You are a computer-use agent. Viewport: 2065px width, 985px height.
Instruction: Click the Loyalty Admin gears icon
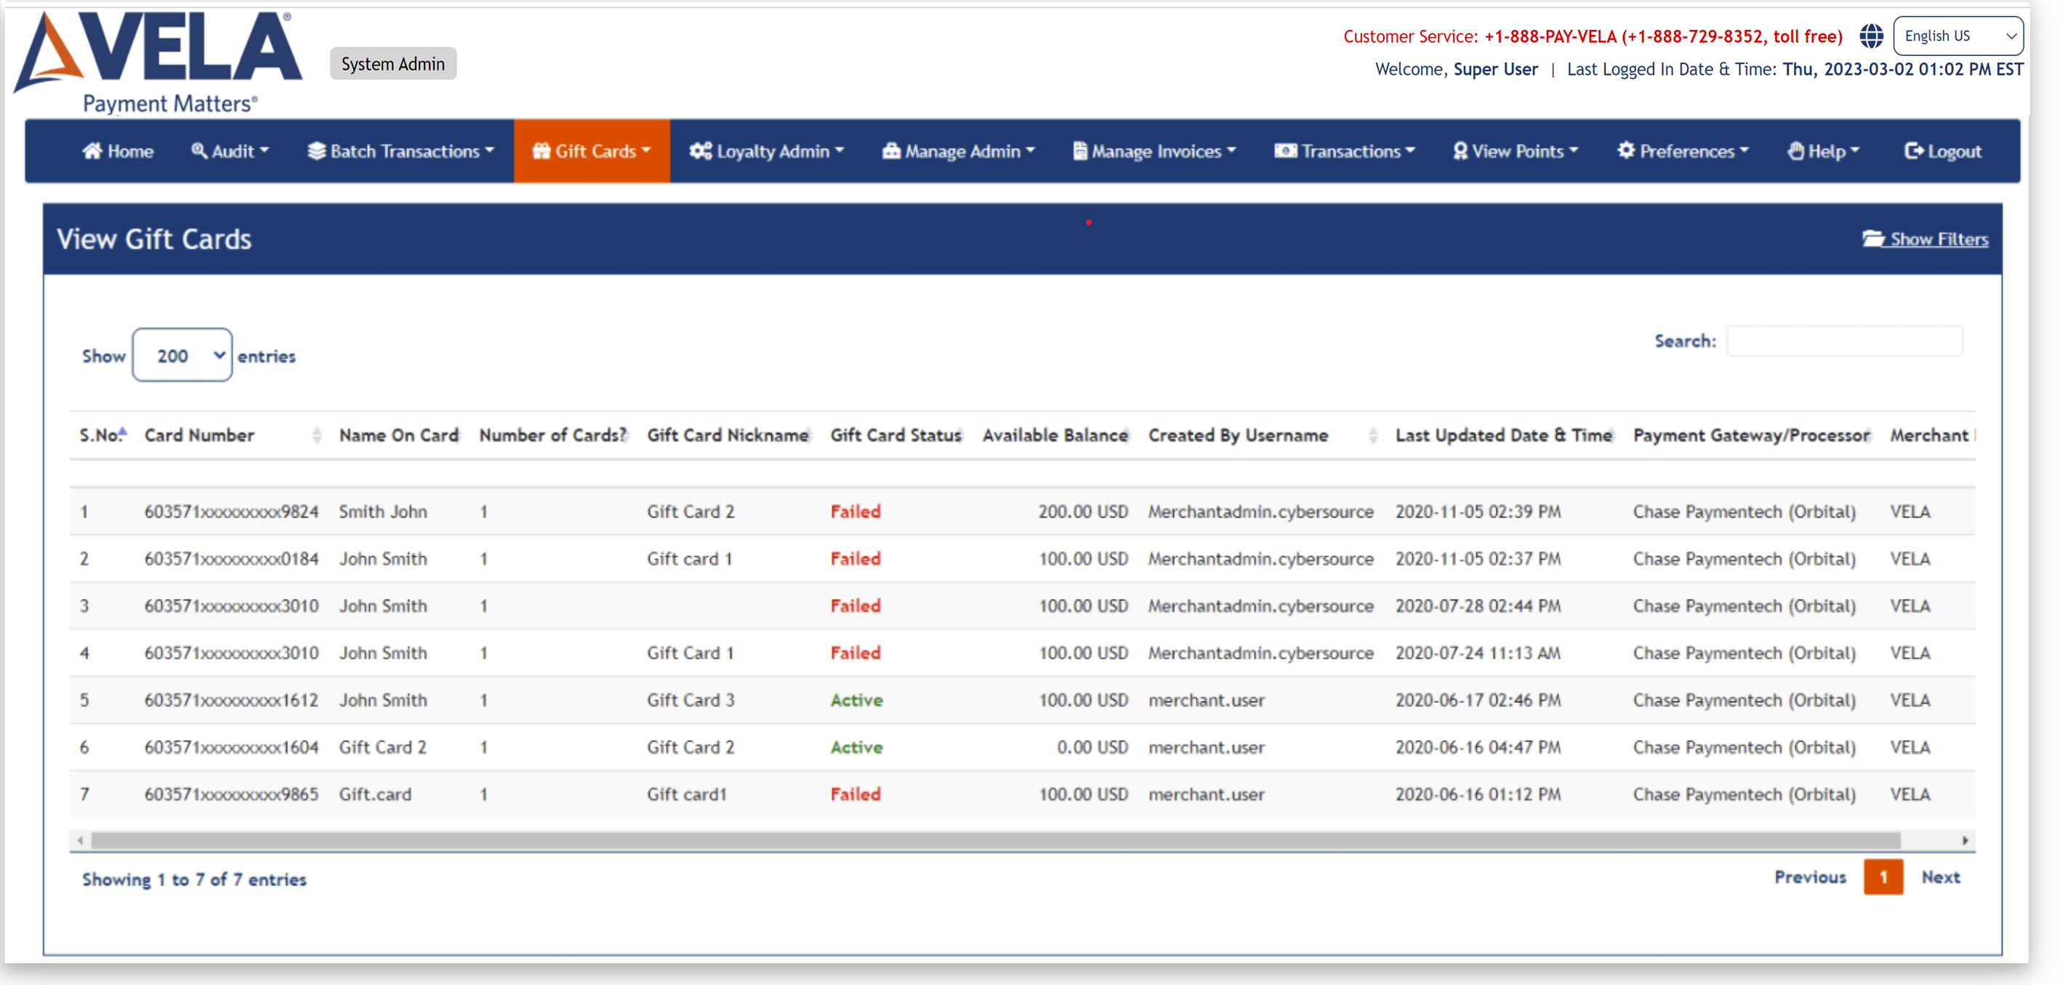[700, 150]
